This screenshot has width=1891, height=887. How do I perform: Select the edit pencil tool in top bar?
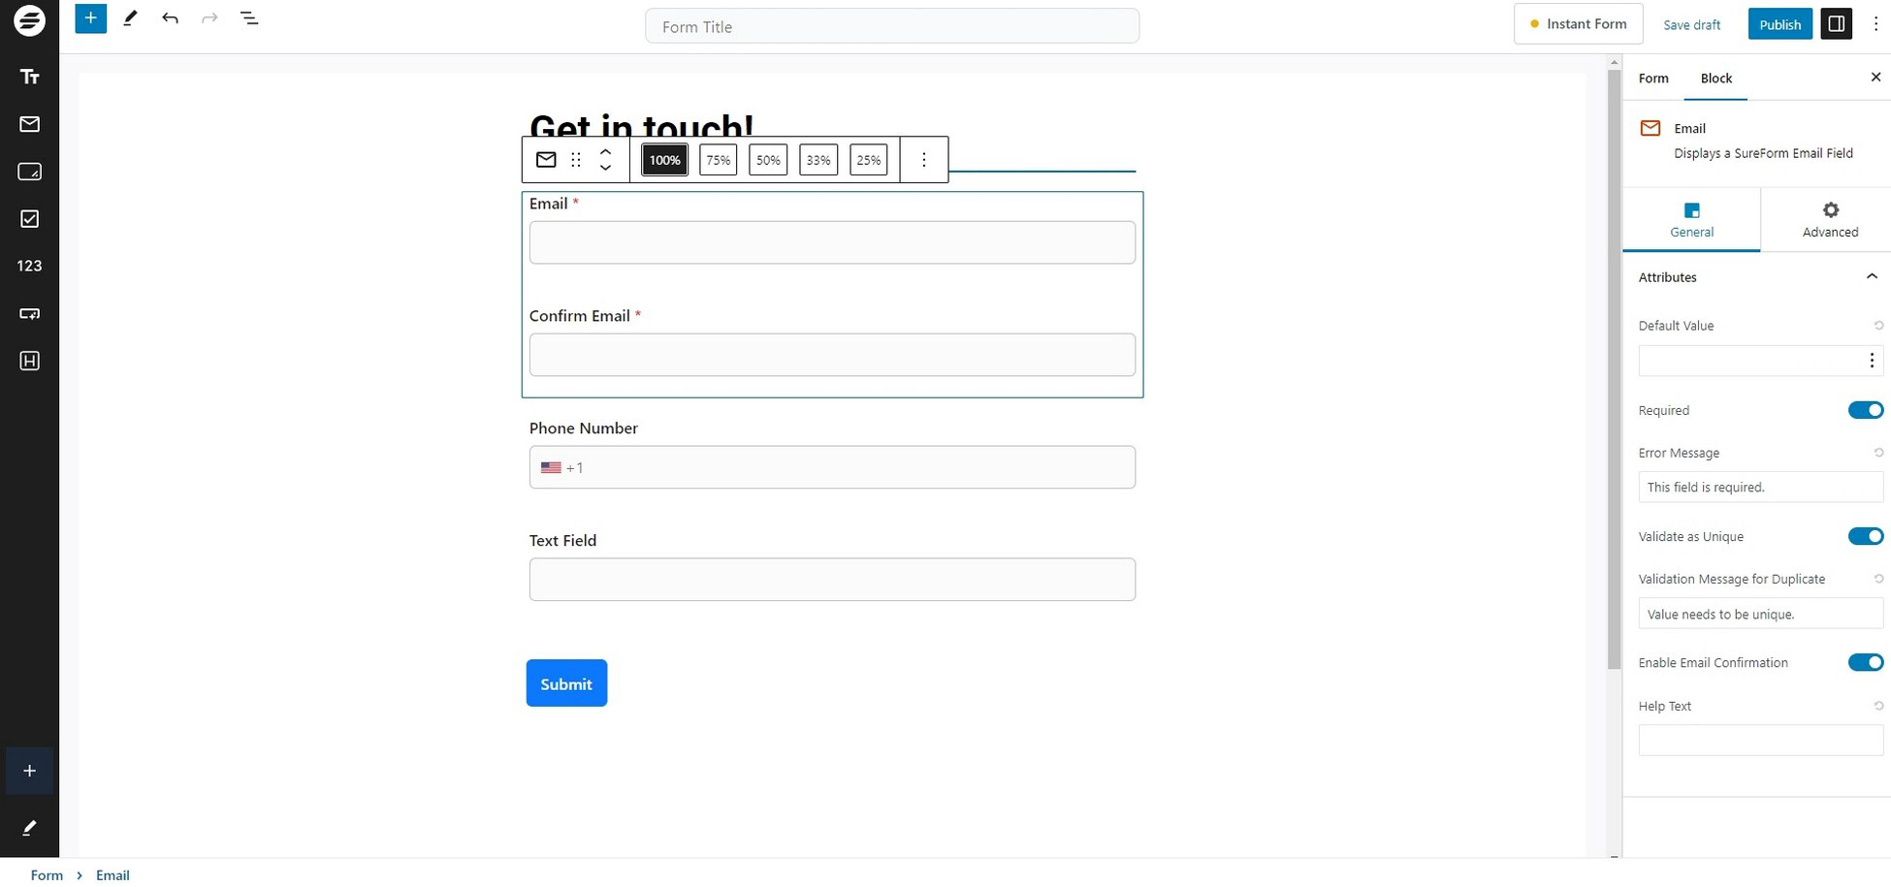[130, 18]
